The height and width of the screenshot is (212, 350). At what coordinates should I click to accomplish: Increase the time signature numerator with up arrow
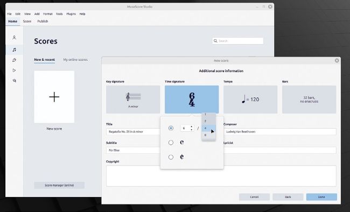(191, 127)
